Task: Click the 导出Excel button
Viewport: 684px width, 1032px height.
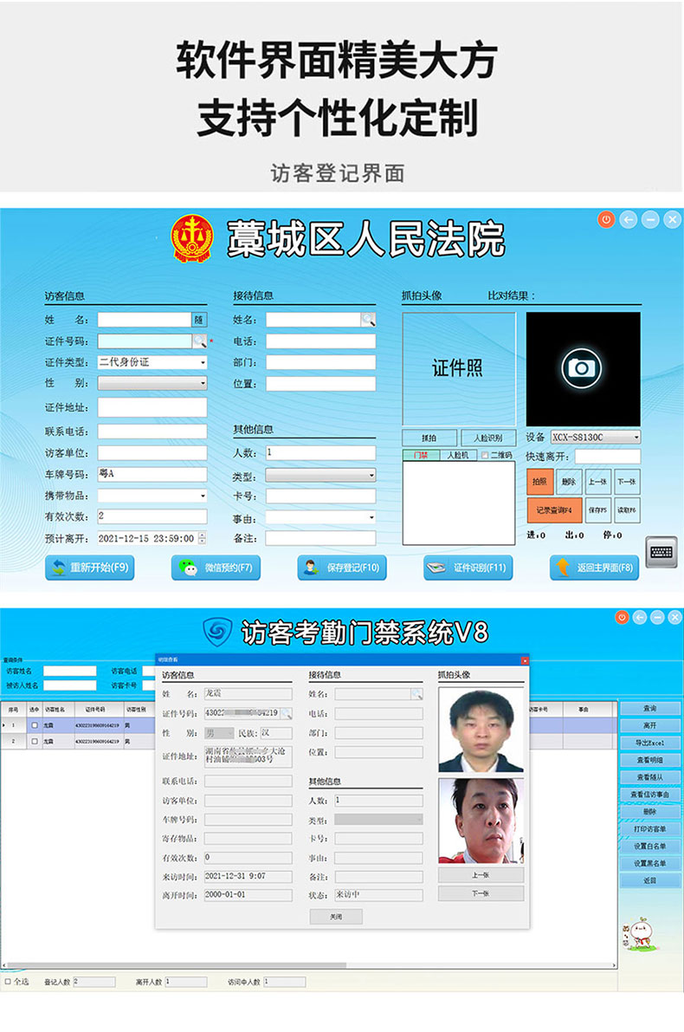Action: (x=649, y=743)
